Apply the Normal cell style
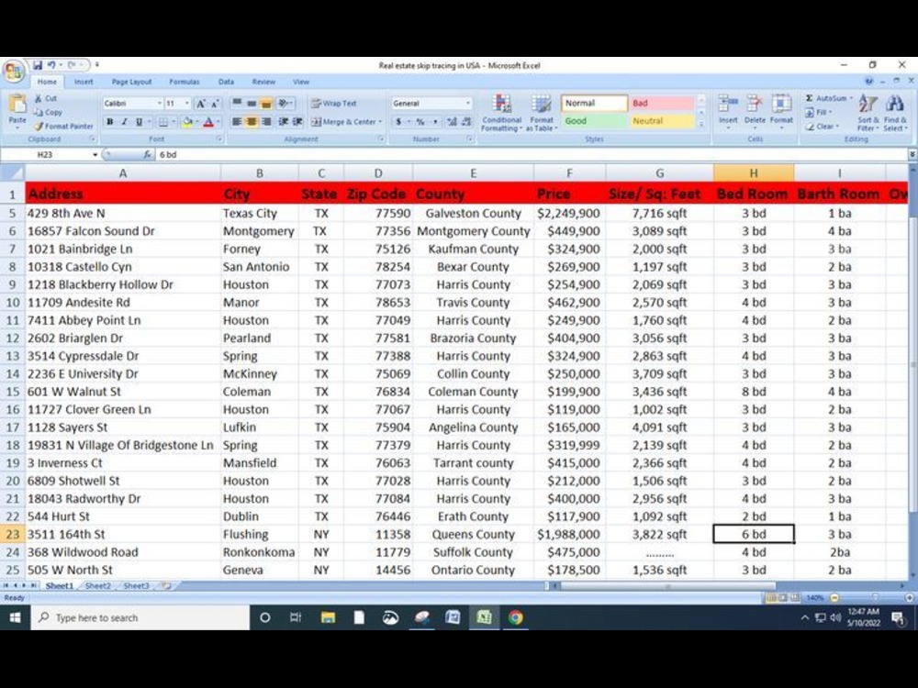 tap(594, 103)
